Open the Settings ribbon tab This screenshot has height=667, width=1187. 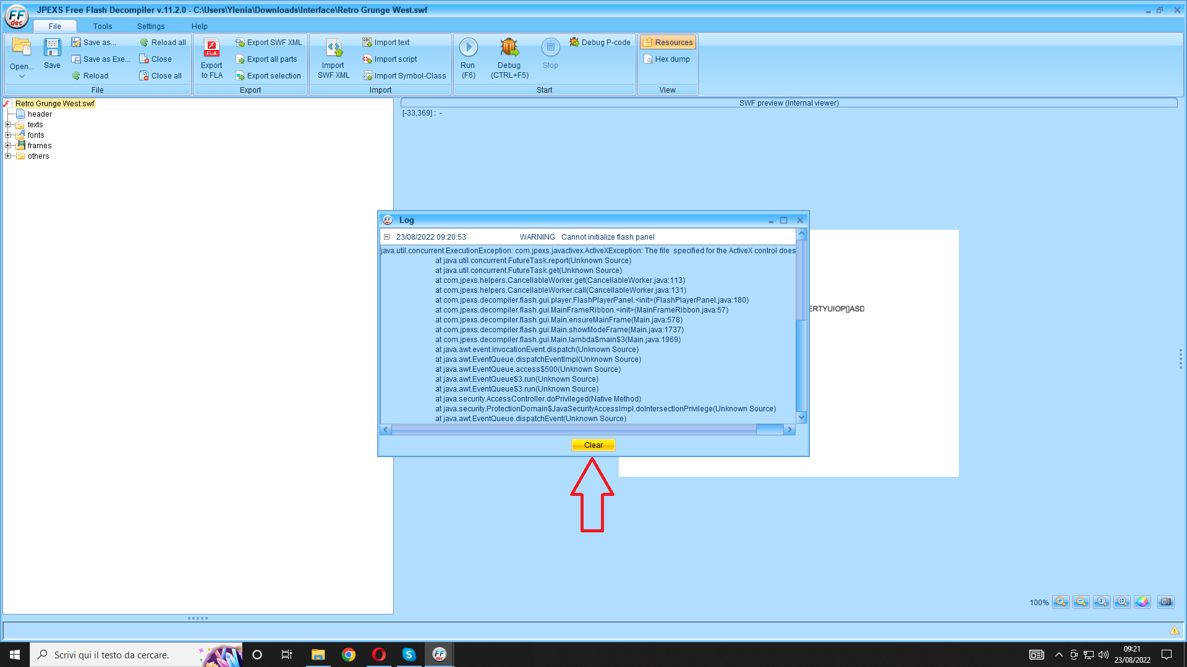(x=151, y=27)
